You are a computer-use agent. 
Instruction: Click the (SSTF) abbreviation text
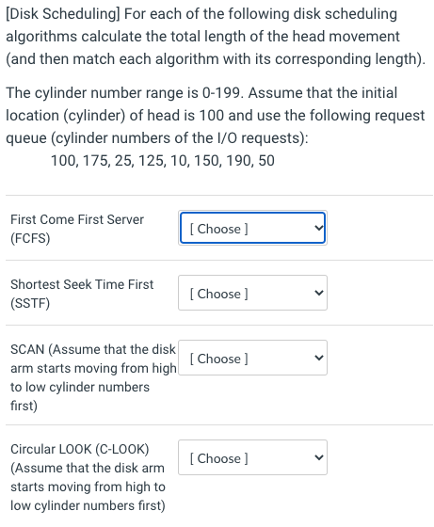tap(30, 303)
